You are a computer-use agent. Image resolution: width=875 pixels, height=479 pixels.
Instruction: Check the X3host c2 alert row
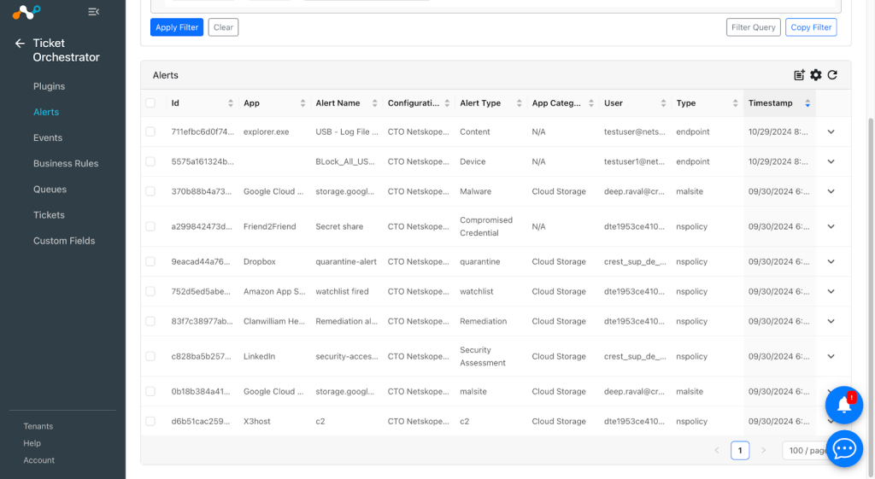[150, 421]
